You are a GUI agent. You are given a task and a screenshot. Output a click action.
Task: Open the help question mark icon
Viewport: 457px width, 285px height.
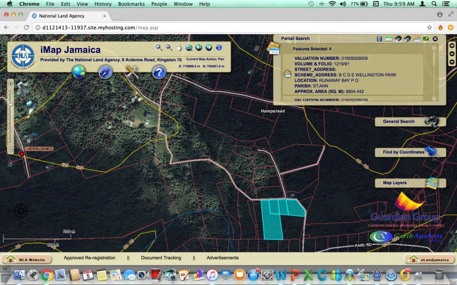click(159, 72)
